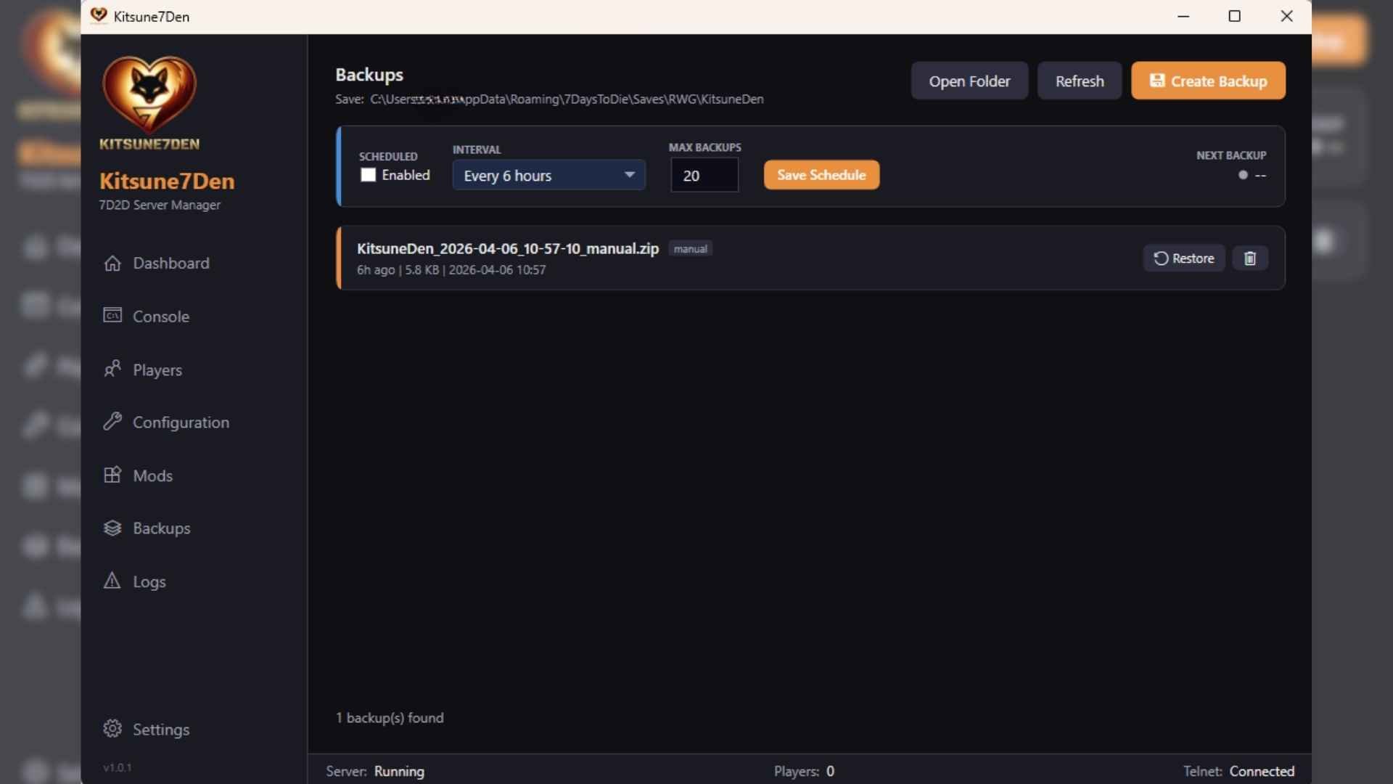Click the Console terminal icon

pyautogui.click(x=112, y=316)
